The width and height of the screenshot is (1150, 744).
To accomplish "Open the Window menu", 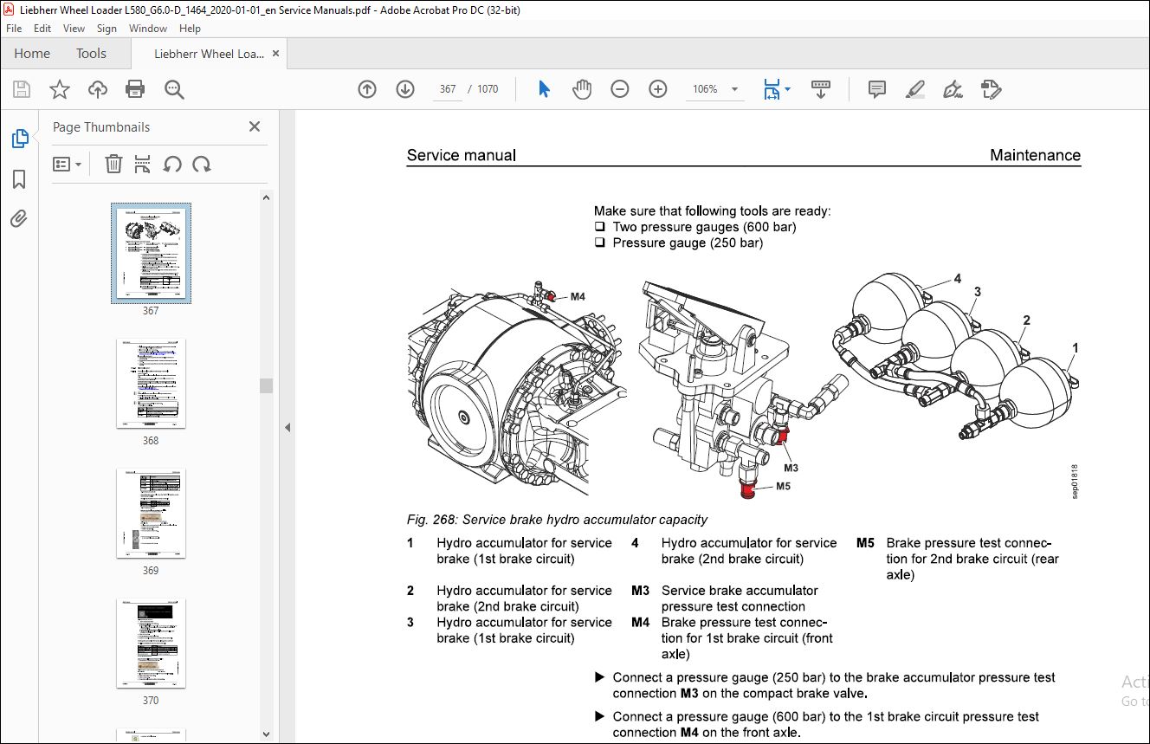I will coord(148,29).
